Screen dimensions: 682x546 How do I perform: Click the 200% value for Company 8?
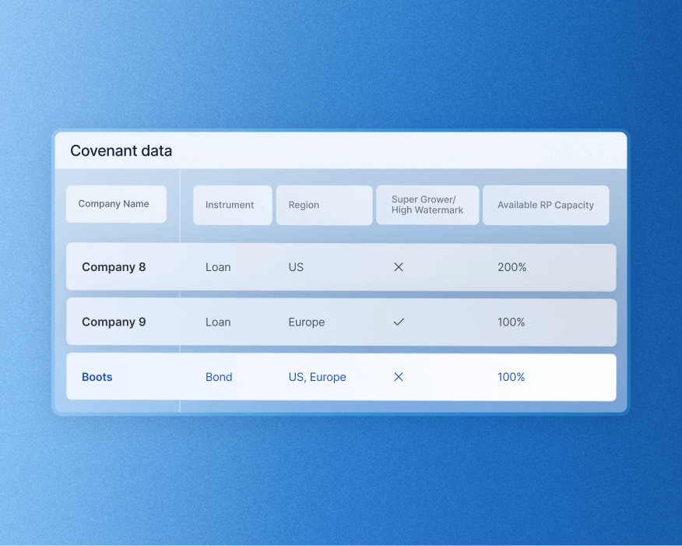coord(511,266)
